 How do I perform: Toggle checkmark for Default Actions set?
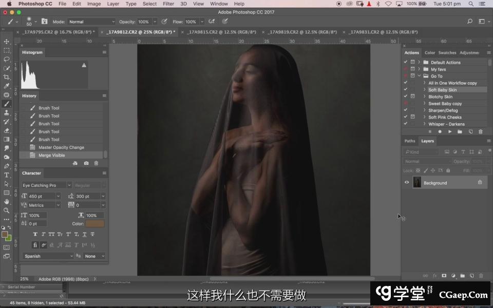click(406, 62)
